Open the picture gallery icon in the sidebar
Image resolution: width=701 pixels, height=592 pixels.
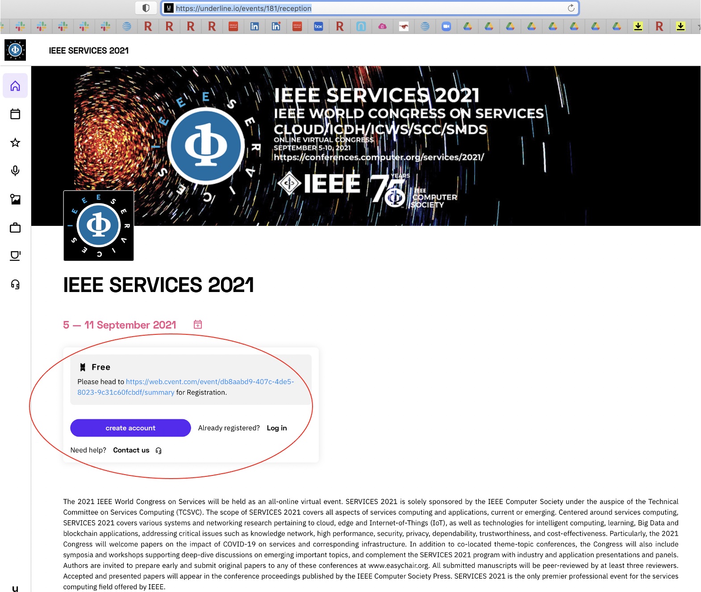(x=15, y=200)
